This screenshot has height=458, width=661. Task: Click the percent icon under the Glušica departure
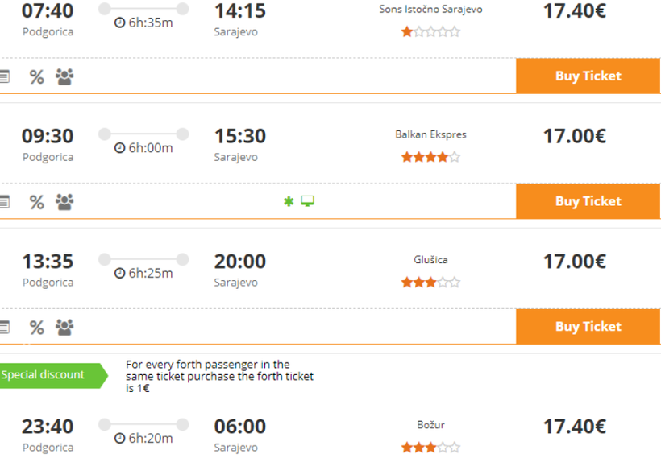36,327
